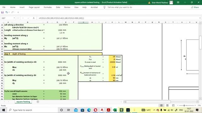
Task: Click vertical scrollbar down arrow
Action: click(200, 99)
